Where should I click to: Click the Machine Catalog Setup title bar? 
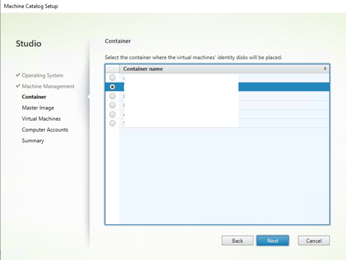tap(31, 6)
